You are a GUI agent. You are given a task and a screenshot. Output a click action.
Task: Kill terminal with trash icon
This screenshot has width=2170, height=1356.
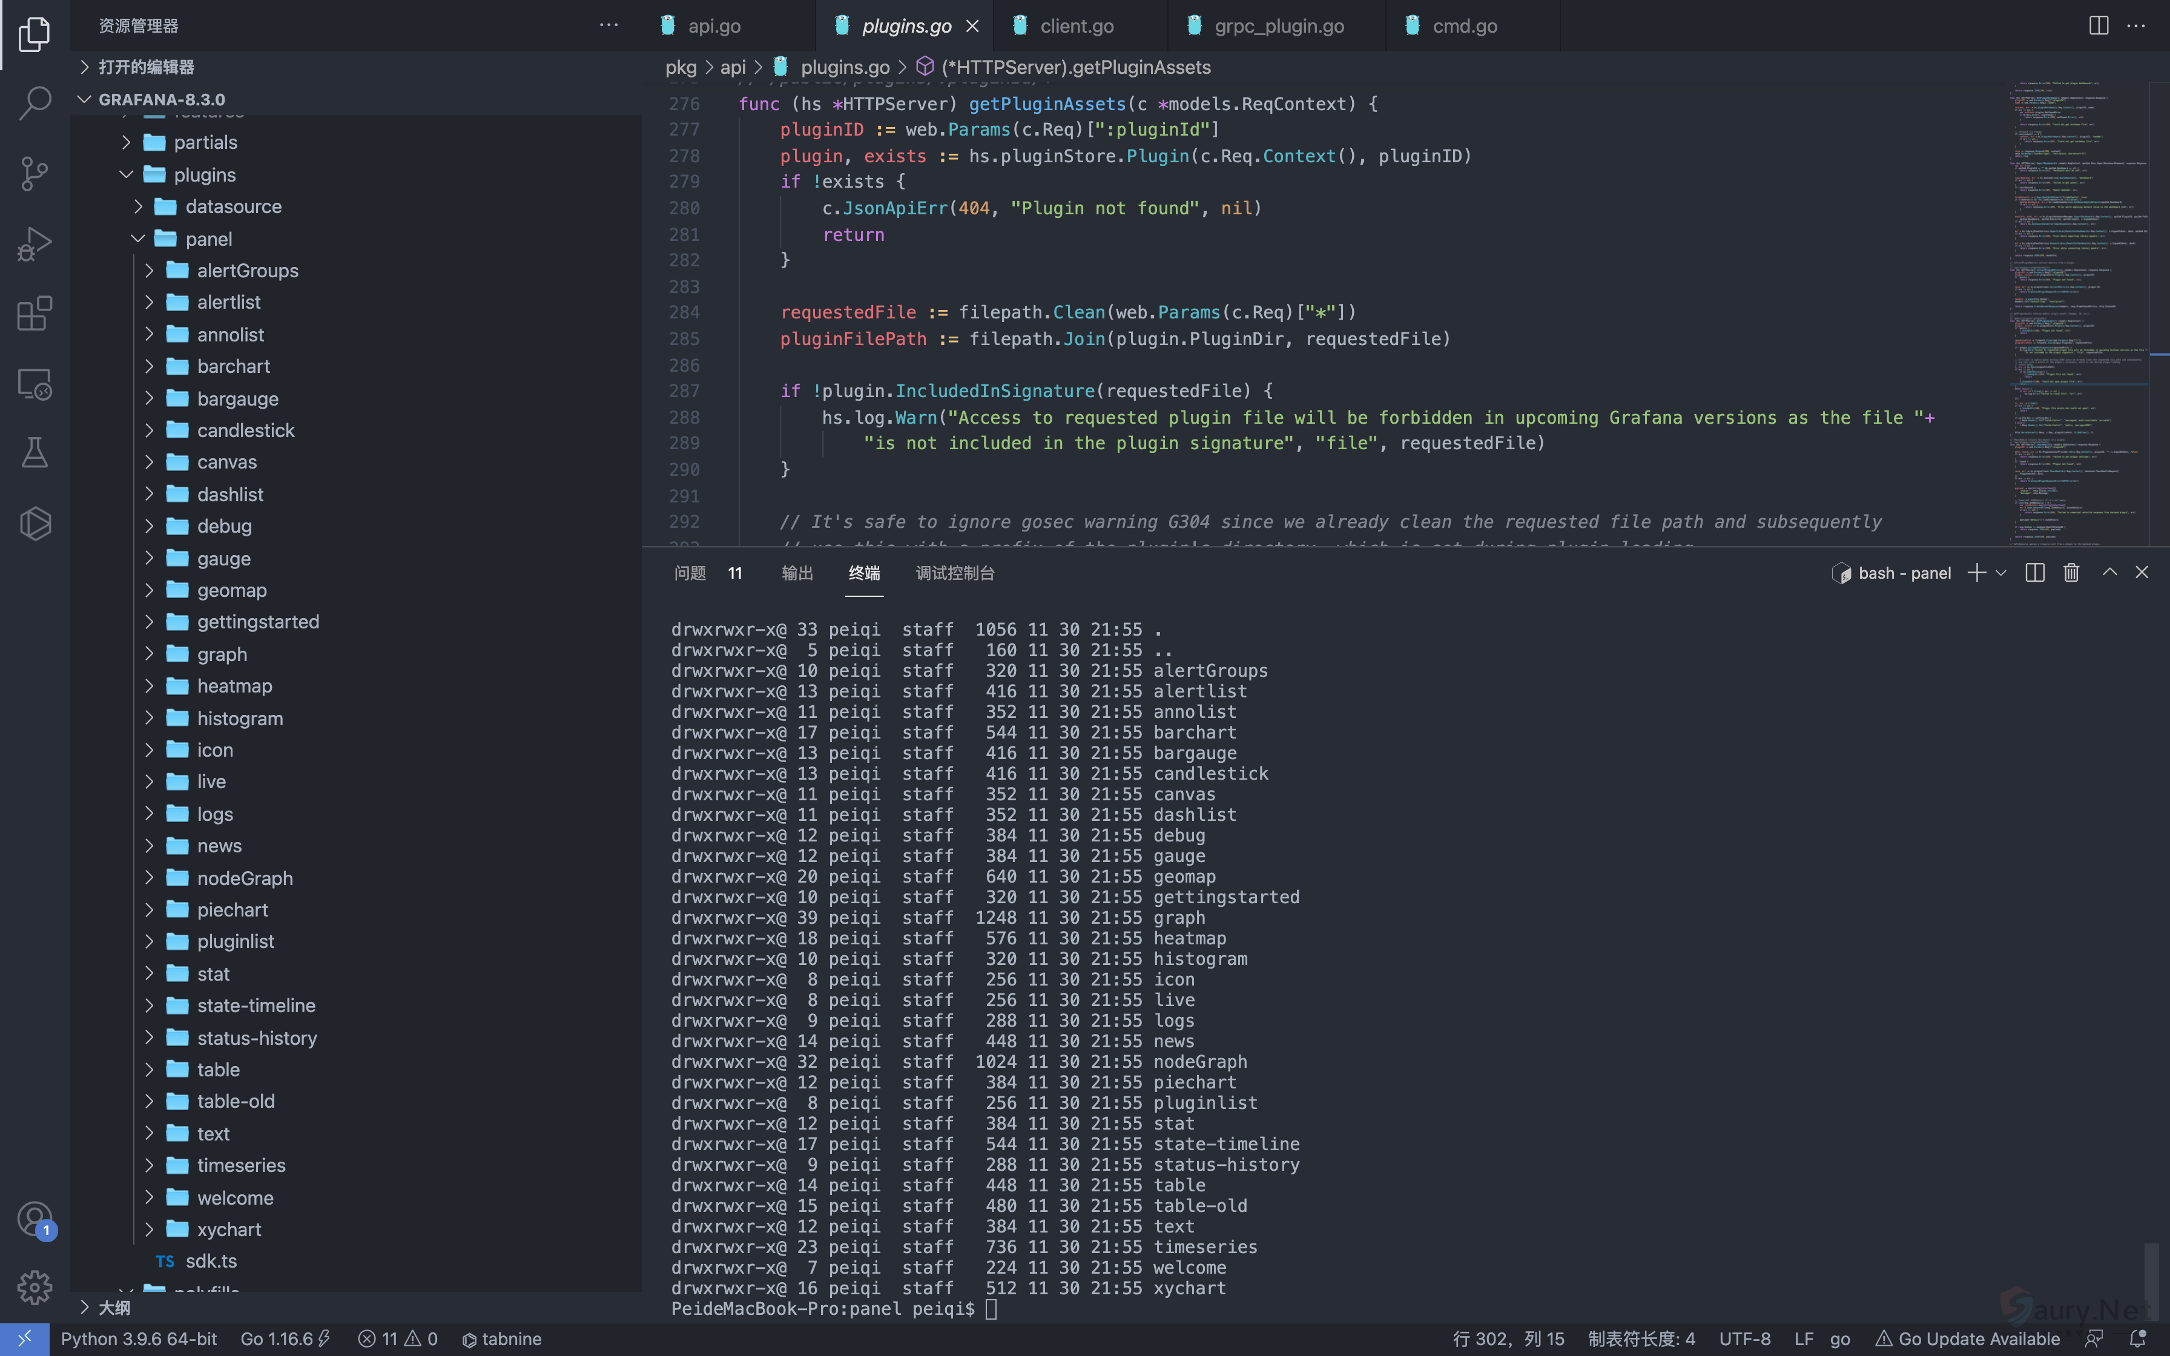(x=2071, y=573)
